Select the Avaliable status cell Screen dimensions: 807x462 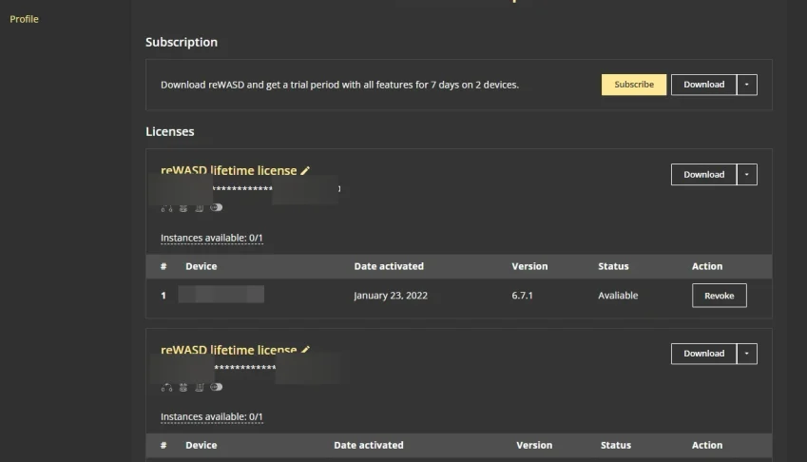point(618,296)
